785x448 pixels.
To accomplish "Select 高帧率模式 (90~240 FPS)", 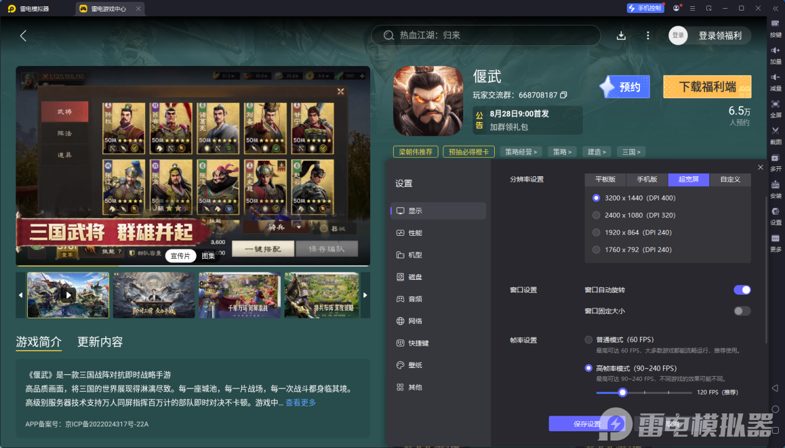I will point(588,368).
